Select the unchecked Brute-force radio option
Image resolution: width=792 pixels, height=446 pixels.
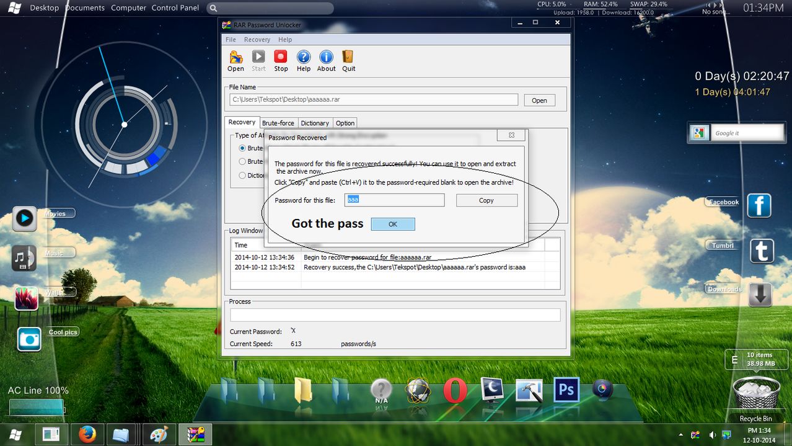[242, 161]
